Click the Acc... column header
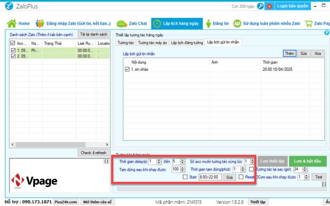The image size is (330, 206). [x=22, y=43]
